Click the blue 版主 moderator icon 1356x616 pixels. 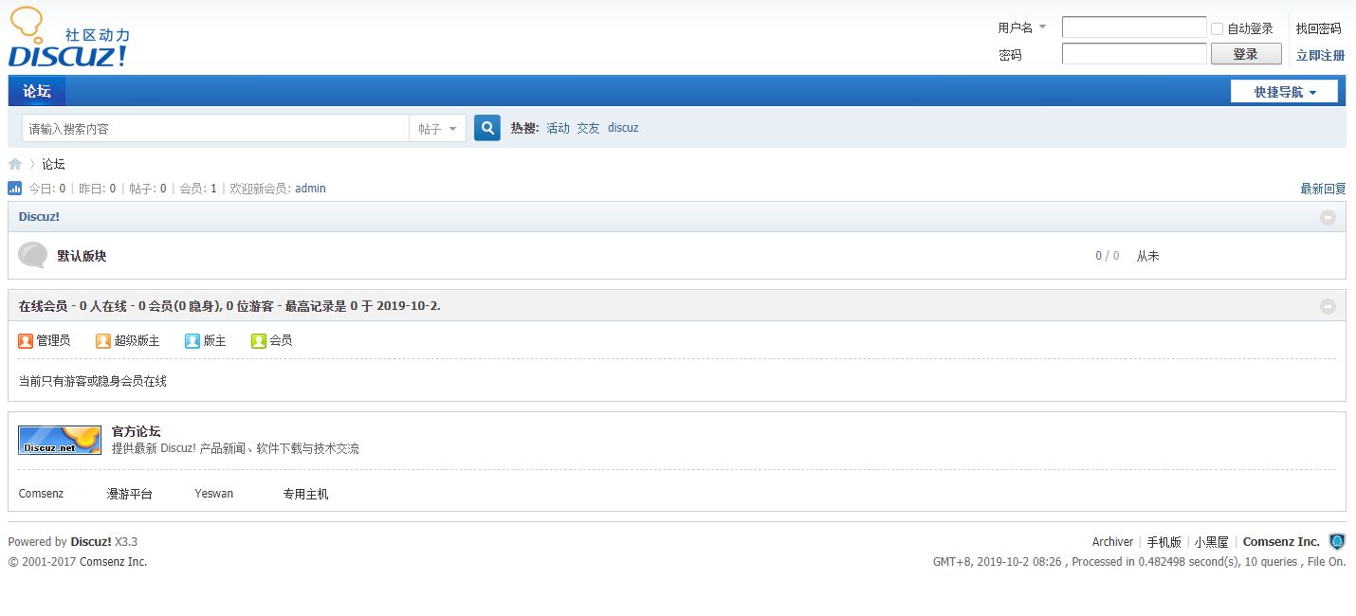(x=192, y=340)
